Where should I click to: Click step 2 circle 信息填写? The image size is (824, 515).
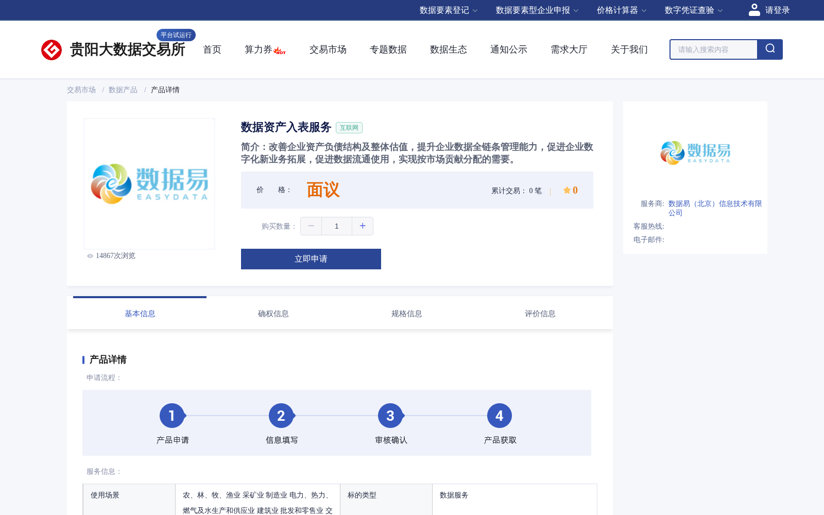click(281, 416)
